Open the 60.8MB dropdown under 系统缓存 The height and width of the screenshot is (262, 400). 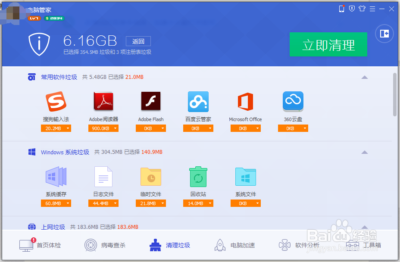click(x=56, y=203)
